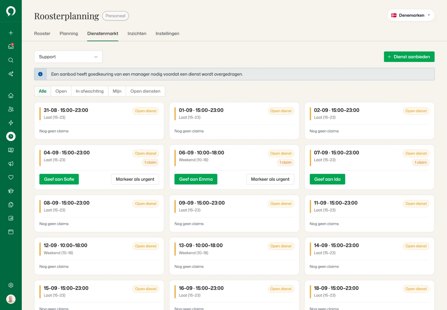
Task: Mark the 06-09 shift as urgent
Action: 270,179
